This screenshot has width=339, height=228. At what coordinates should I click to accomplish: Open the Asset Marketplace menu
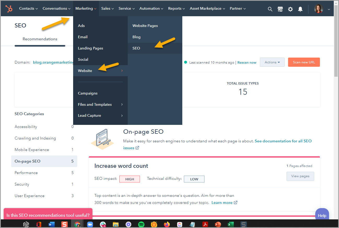coord(207,8)
